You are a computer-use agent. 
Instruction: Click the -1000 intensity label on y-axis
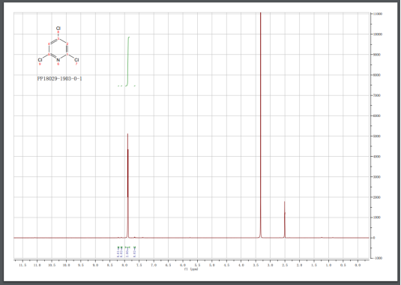coord(378,258)
